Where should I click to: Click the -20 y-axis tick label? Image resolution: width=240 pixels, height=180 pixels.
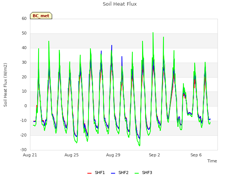pos(24,135)
